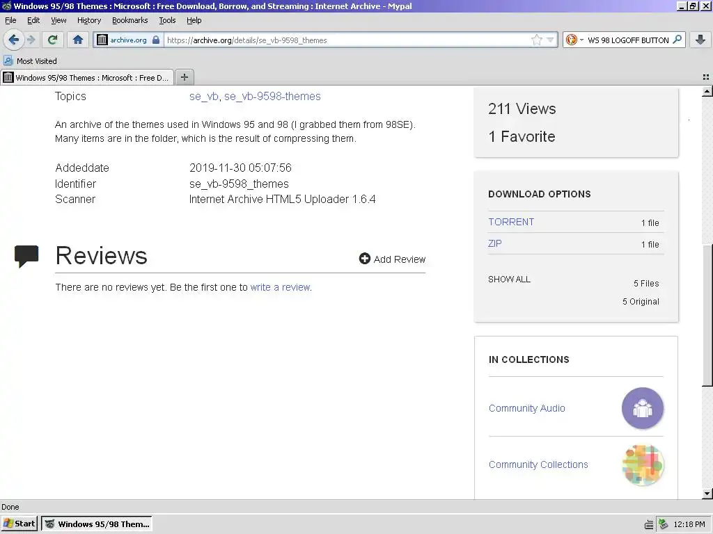Reload the page with the refresh icon
Screen dimensions: 713x534
(52, 40)
